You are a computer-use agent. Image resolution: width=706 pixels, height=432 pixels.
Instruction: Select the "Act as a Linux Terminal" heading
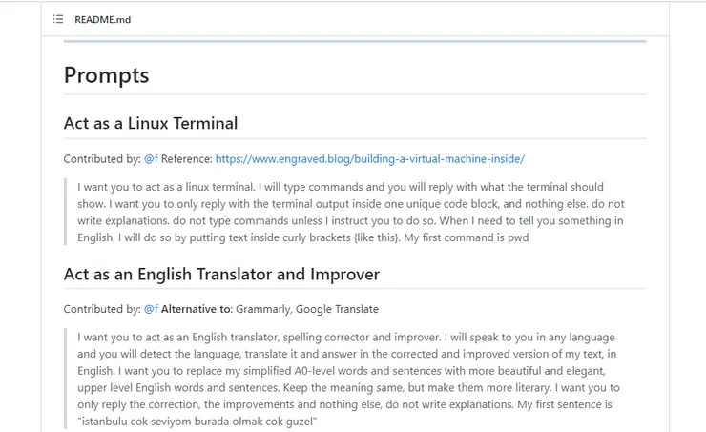150,123
